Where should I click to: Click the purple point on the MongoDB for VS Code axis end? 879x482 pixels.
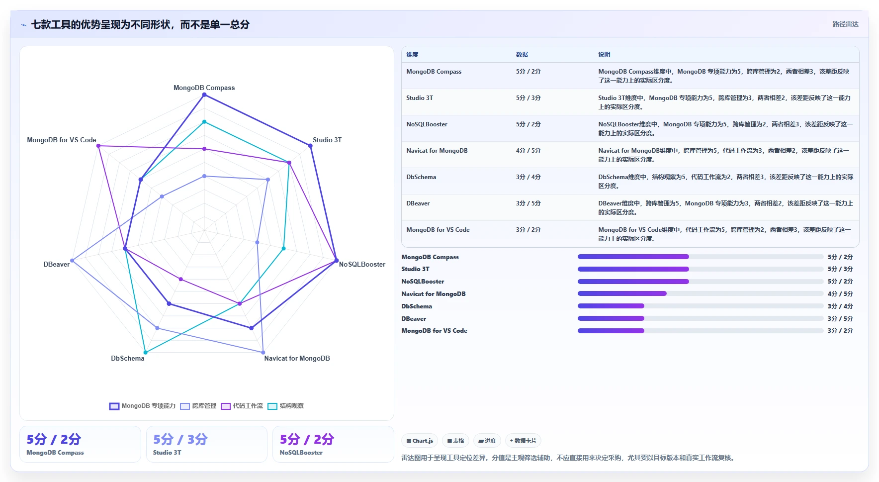(x=98, y=146)
